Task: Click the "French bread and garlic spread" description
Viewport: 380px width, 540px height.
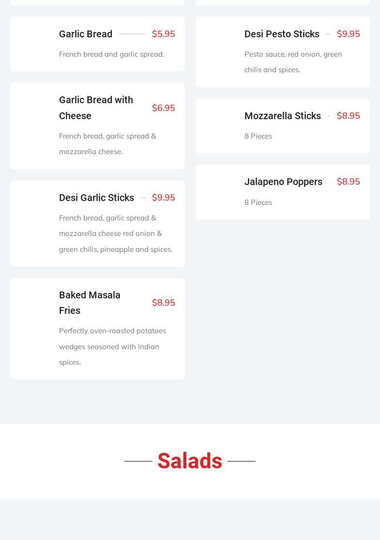Action: point(111,54)
